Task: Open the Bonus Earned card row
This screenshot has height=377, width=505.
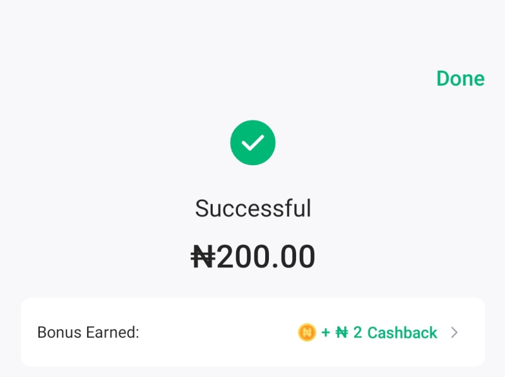Action: click(252, 332)
